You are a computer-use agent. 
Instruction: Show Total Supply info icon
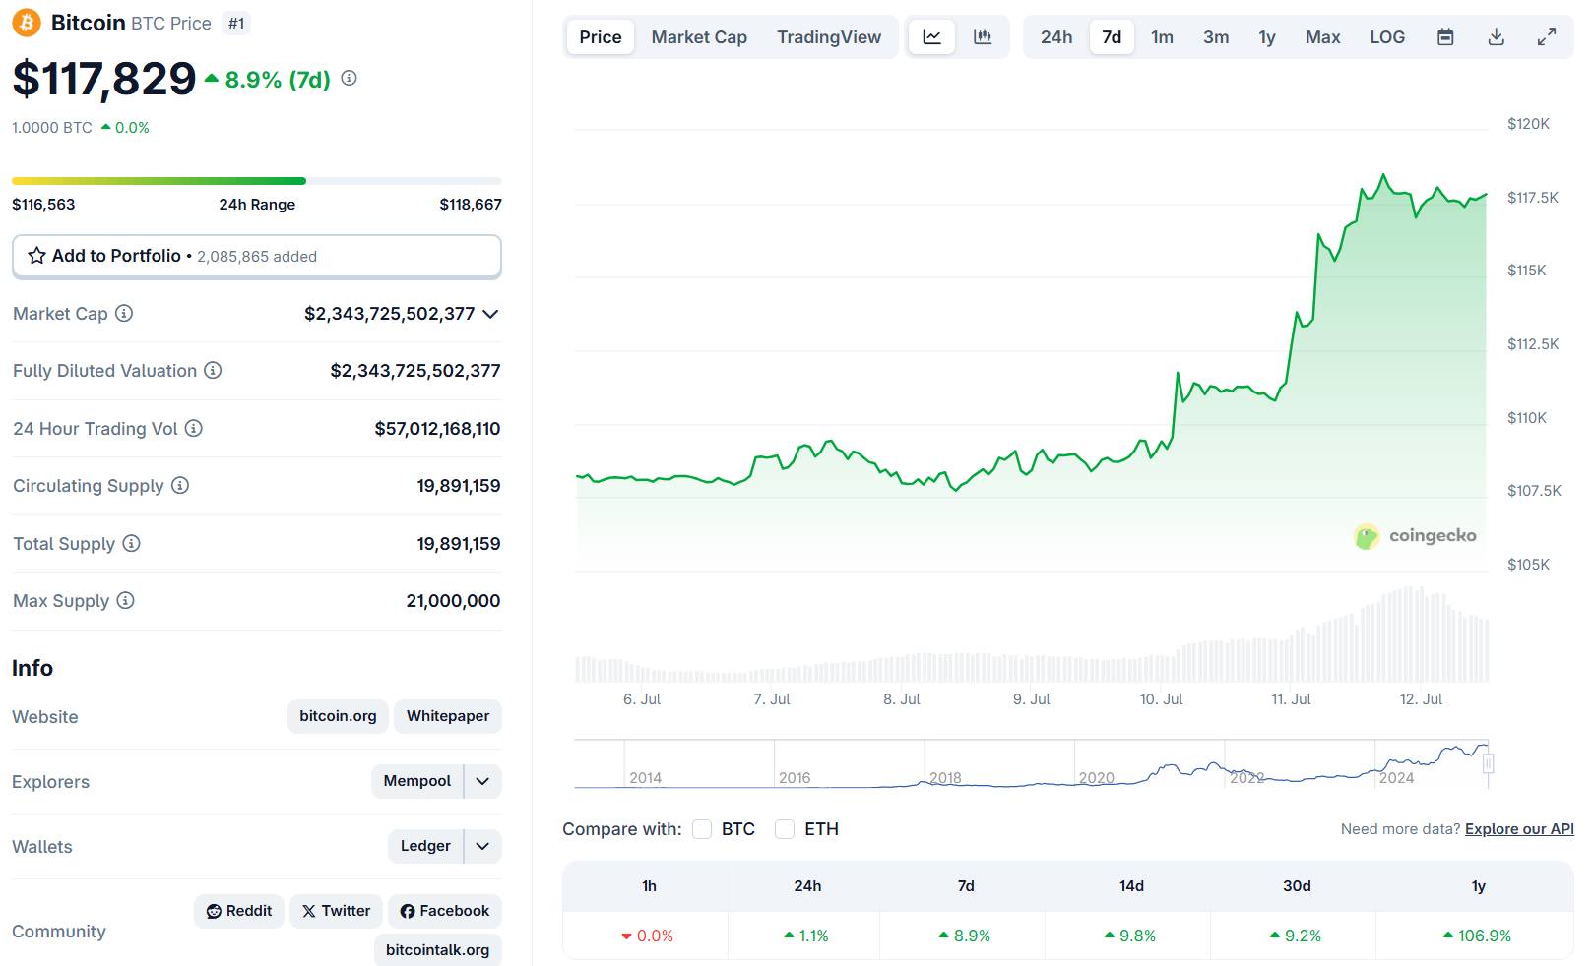131,543
